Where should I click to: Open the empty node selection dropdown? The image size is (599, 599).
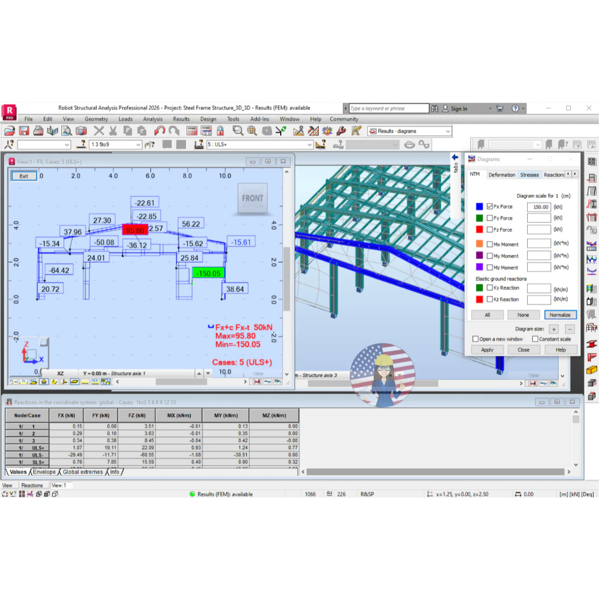tap(67, 145)
